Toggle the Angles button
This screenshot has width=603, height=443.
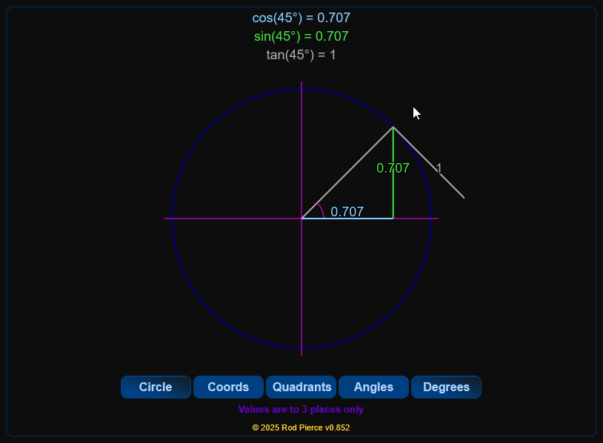tap(373, 387)
